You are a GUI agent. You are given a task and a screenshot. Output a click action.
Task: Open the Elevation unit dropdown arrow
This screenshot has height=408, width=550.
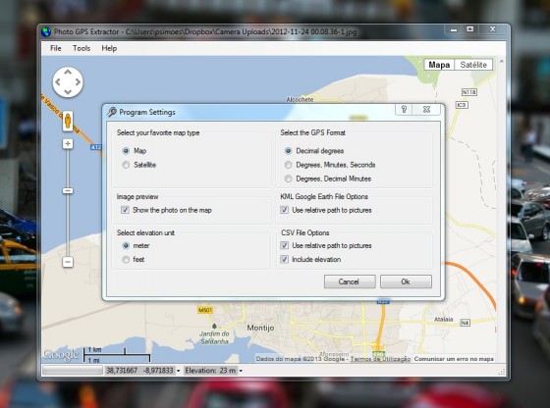241,371
